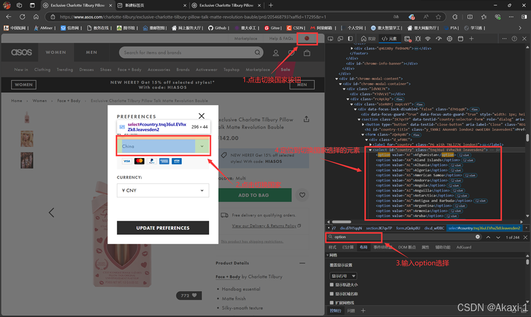Viewport: 531px width, 317px height.
Task: Click the previous image arrow on product gallery
Action: 51,213
